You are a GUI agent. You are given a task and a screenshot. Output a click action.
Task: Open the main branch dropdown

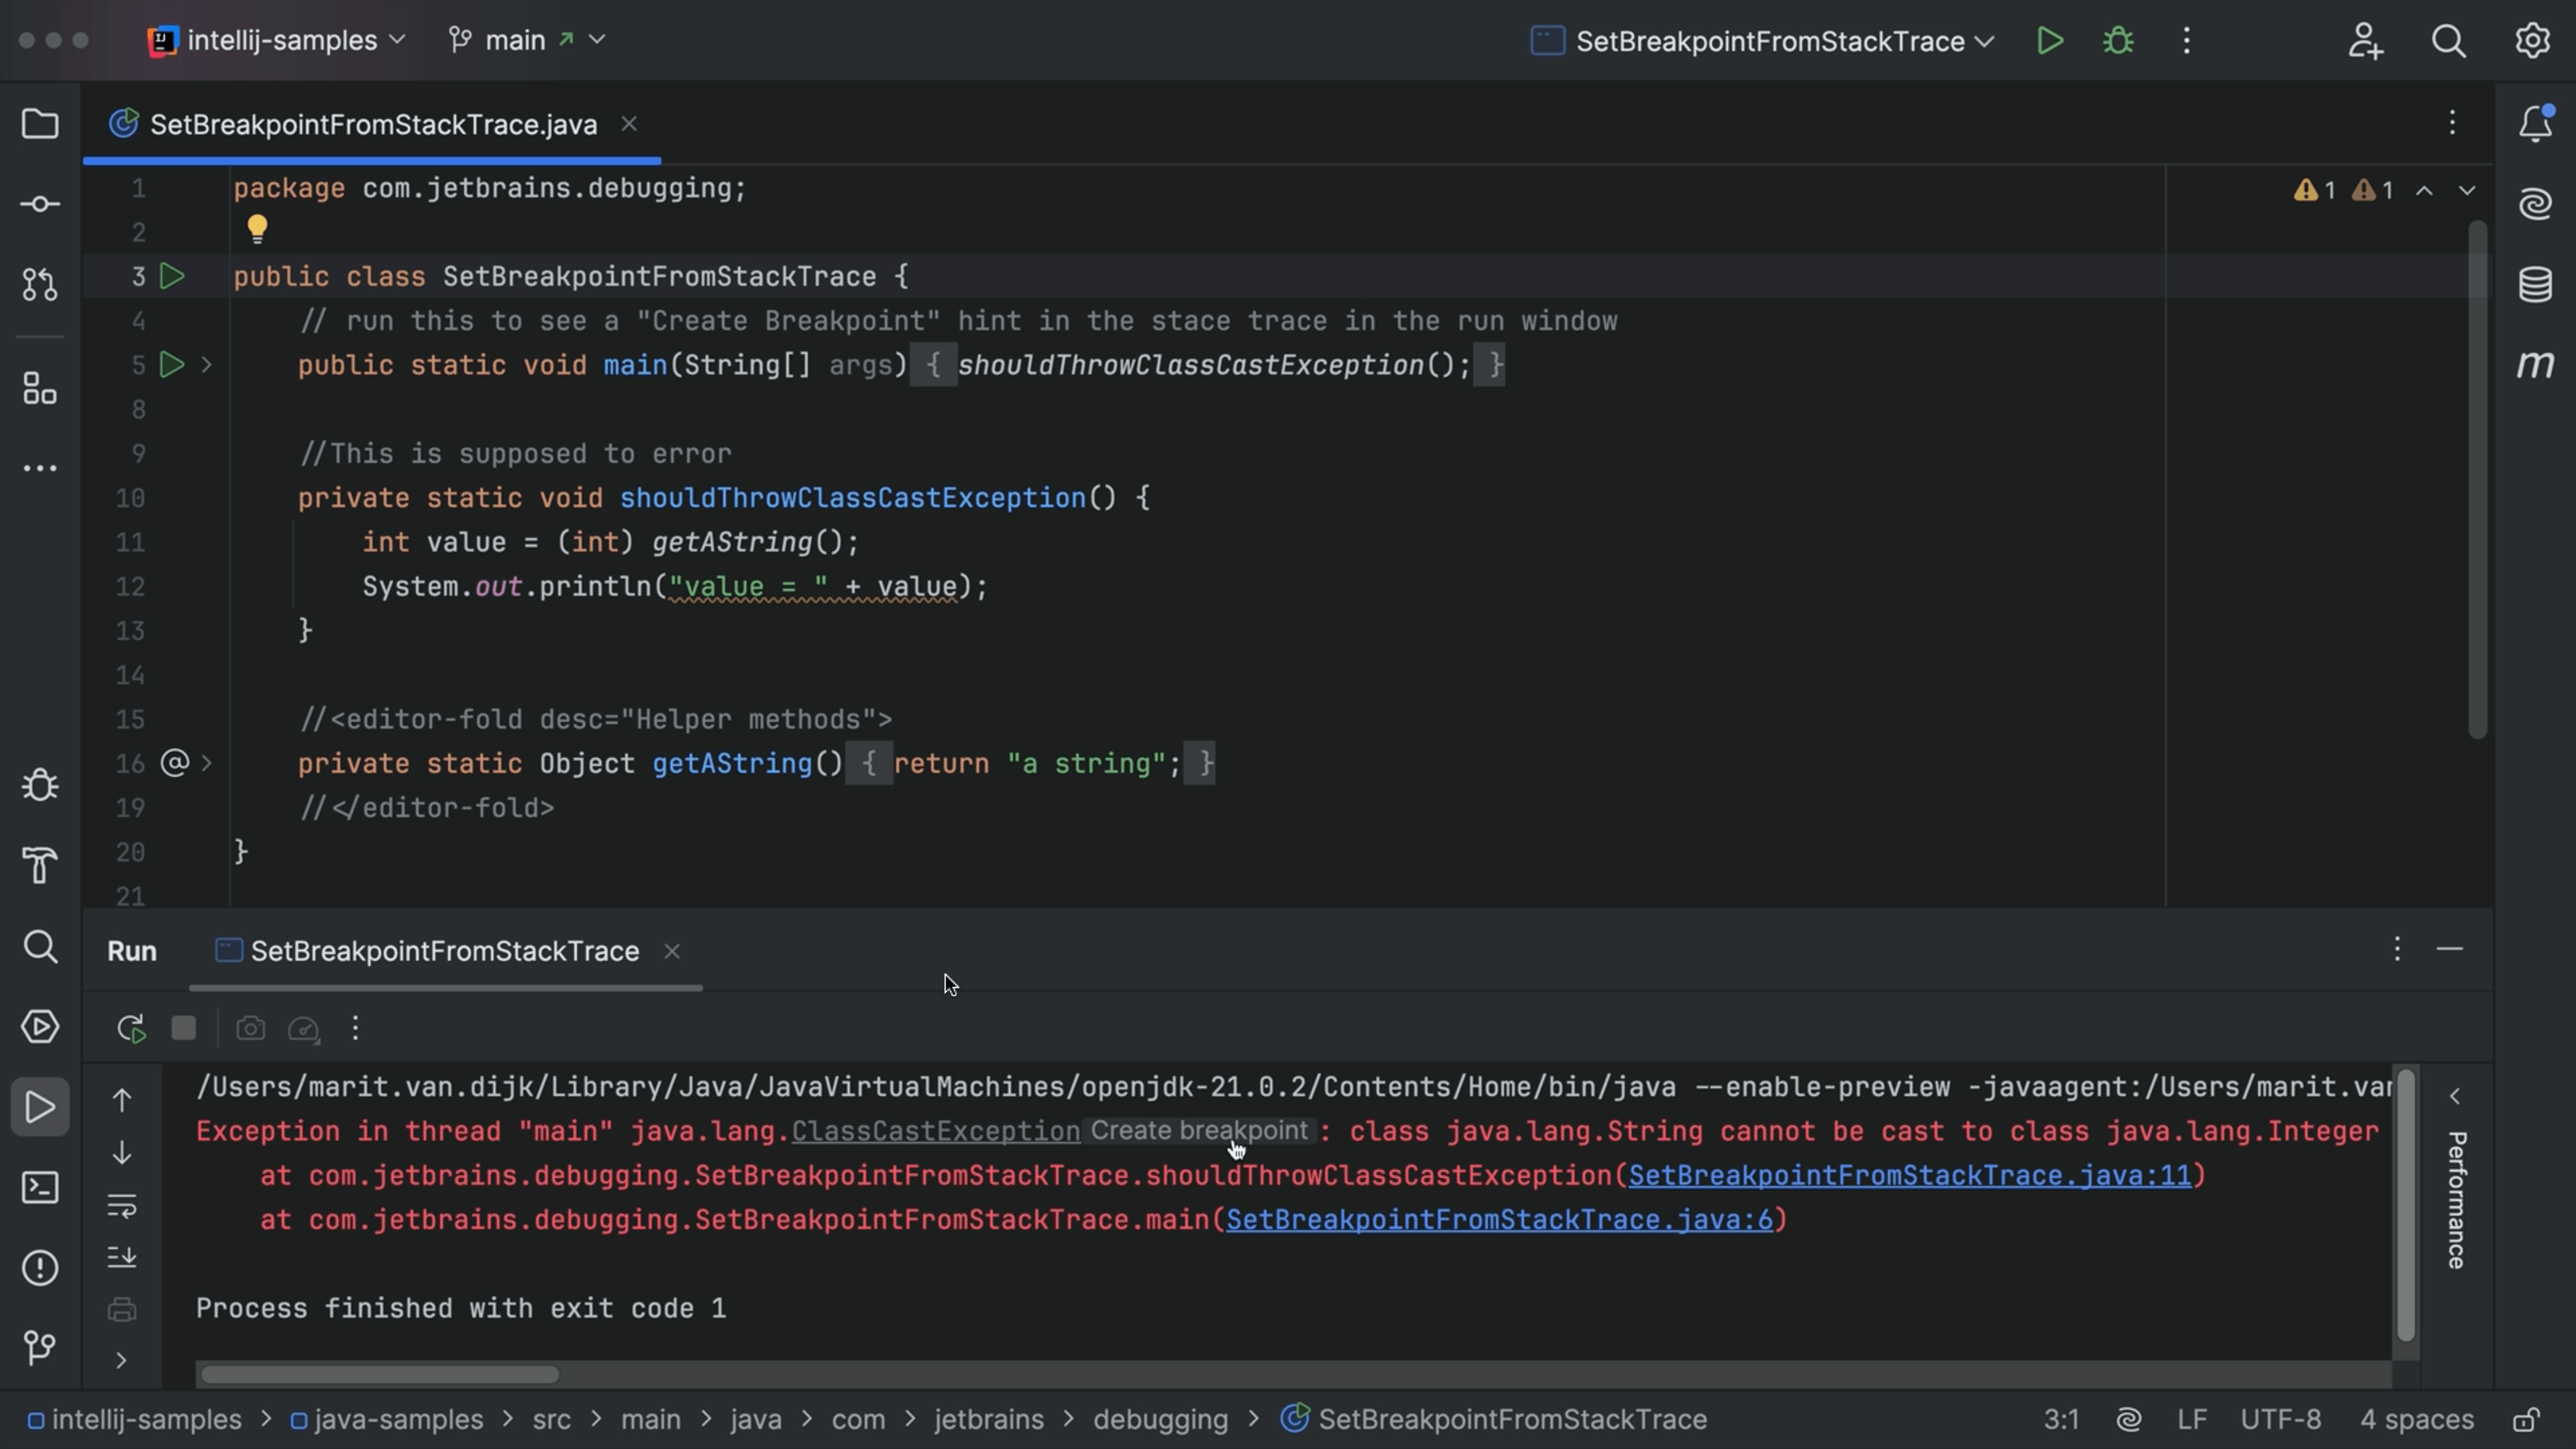click(x=597, y=40)
